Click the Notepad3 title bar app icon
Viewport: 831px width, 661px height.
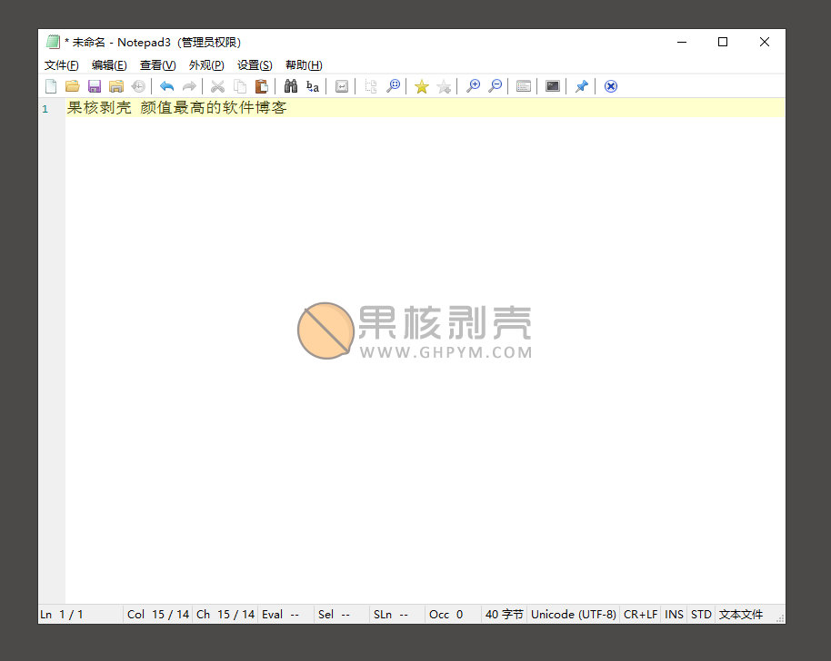tap(53, 42)
